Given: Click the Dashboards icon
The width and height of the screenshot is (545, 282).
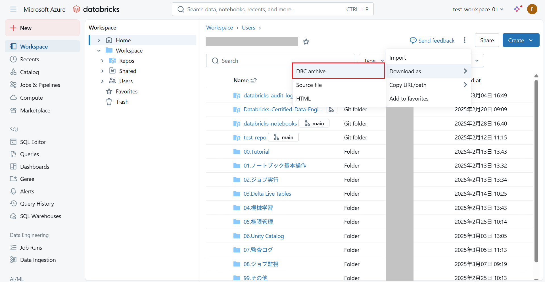Looking at the screenshot, I should (x=13, y=167).
